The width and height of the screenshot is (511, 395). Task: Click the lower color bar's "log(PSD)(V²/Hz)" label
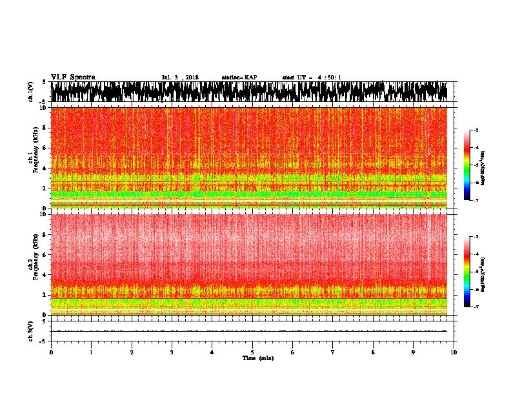click(483, 274)
